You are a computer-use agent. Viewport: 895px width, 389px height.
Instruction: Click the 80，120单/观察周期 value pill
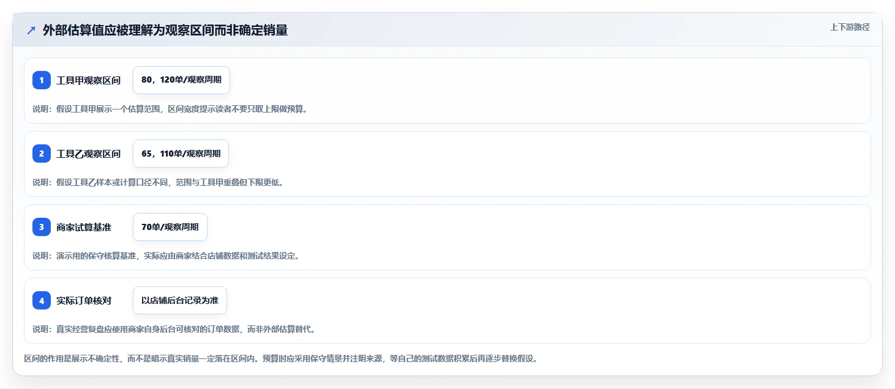pos(181,80)
